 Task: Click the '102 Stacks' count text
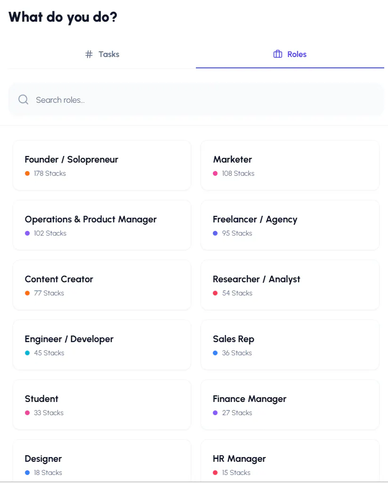point(50,233)
